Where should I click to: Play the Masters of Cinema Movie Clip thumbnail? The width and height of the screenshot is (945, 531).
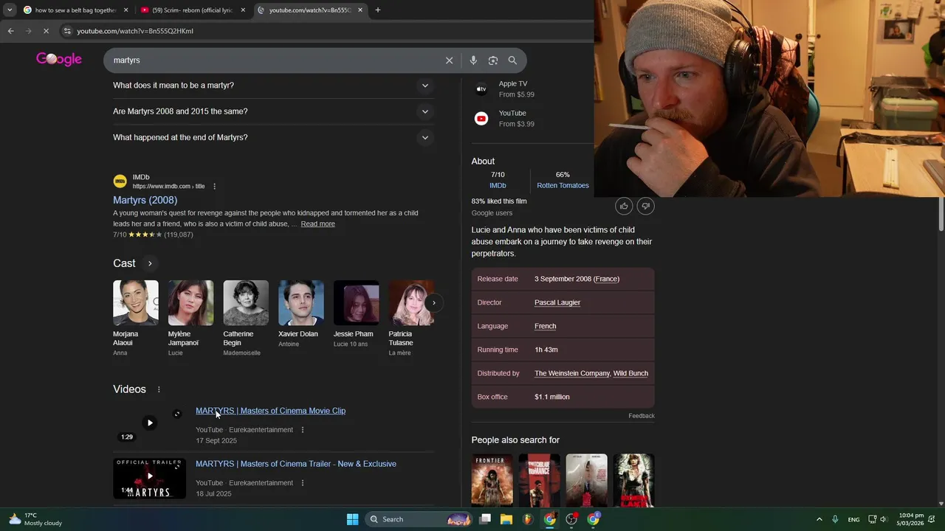(x=149, y=424)
